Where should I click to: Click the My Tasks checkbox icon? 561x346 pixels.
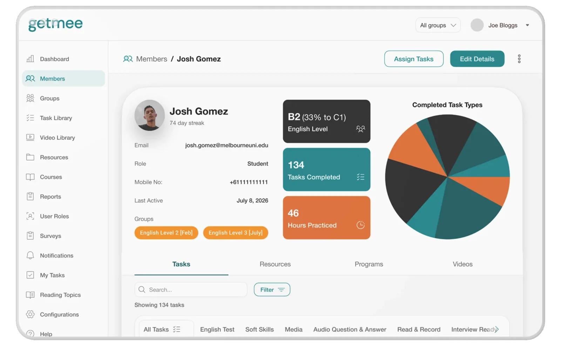31,275
